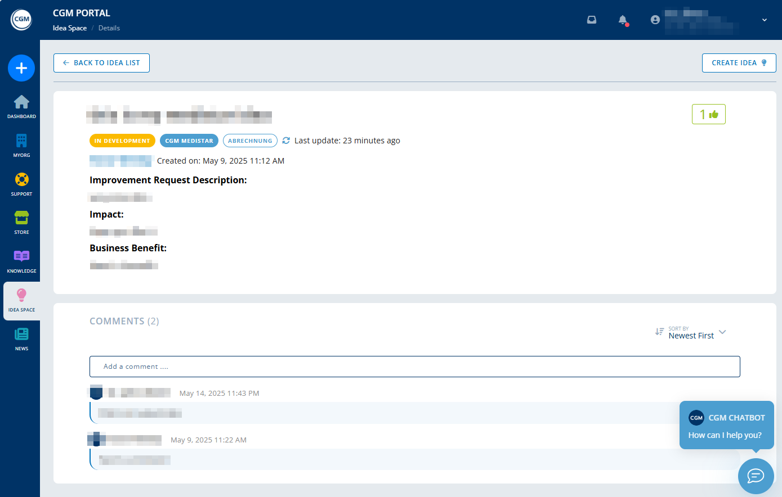Click the Add a comment field
782x497 pixels.
click(414, 367)
